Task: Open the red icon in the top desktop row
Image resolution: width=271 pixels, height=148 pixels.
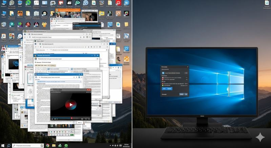Action: point(118,3)
